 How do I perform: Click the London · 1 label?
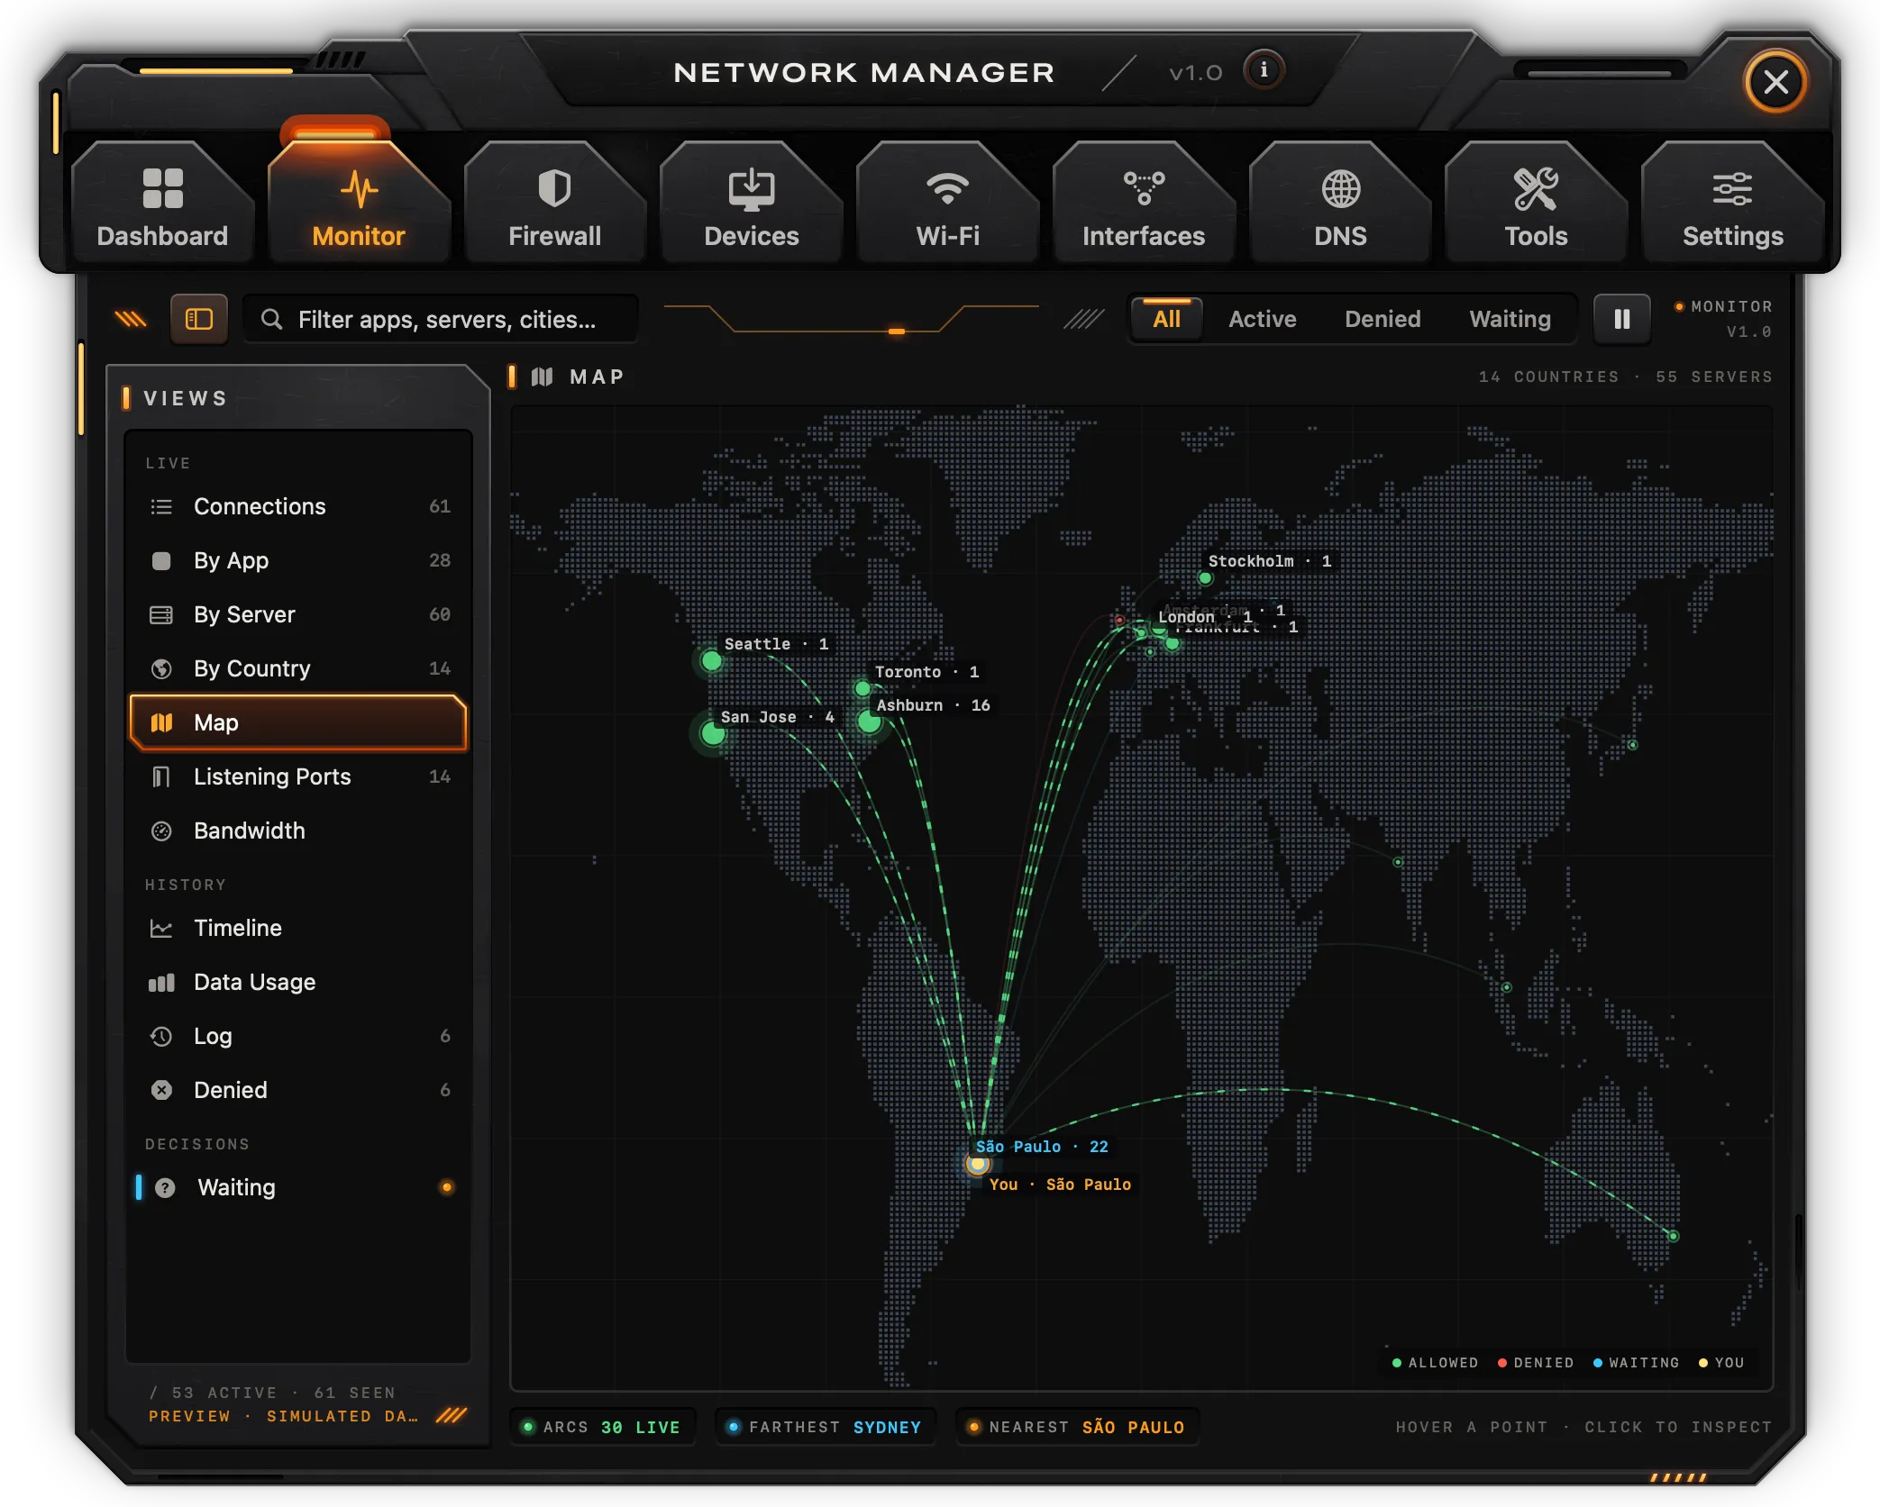point(1204,617)
